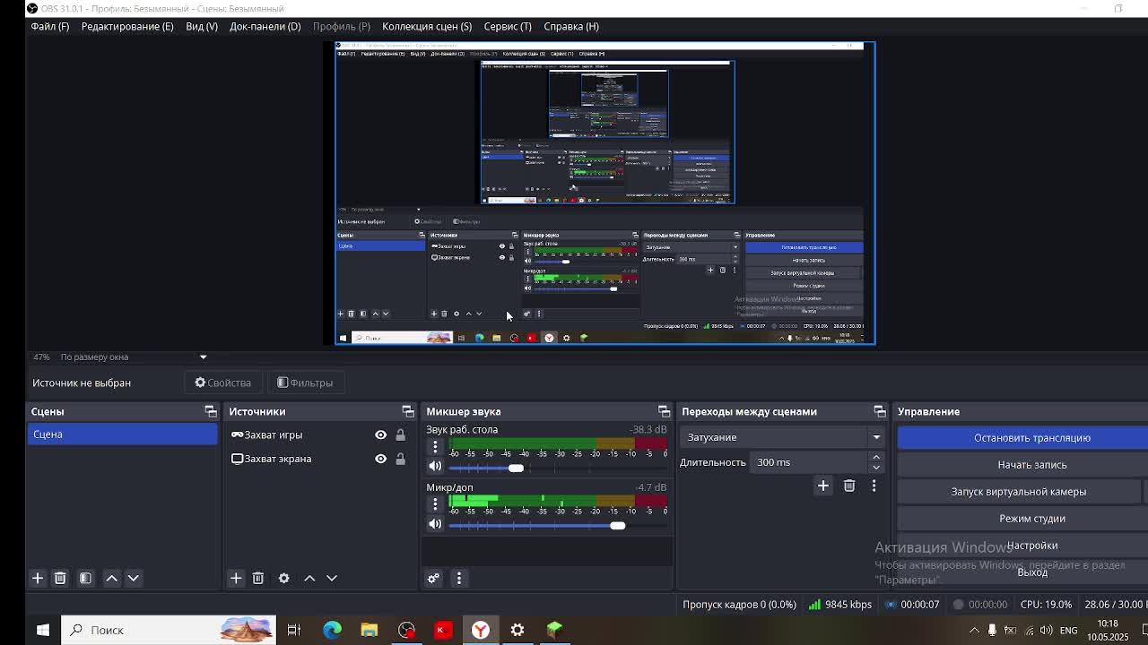Click Остановить трансляцию button
1148x645 pixels.
pos(1023,437)
